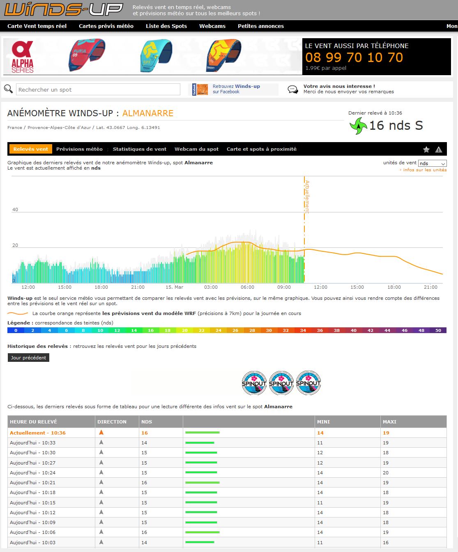This screenshot has width=458, height=552.
Task: Click the 16 nds S current reading
Action: (396, 125)
